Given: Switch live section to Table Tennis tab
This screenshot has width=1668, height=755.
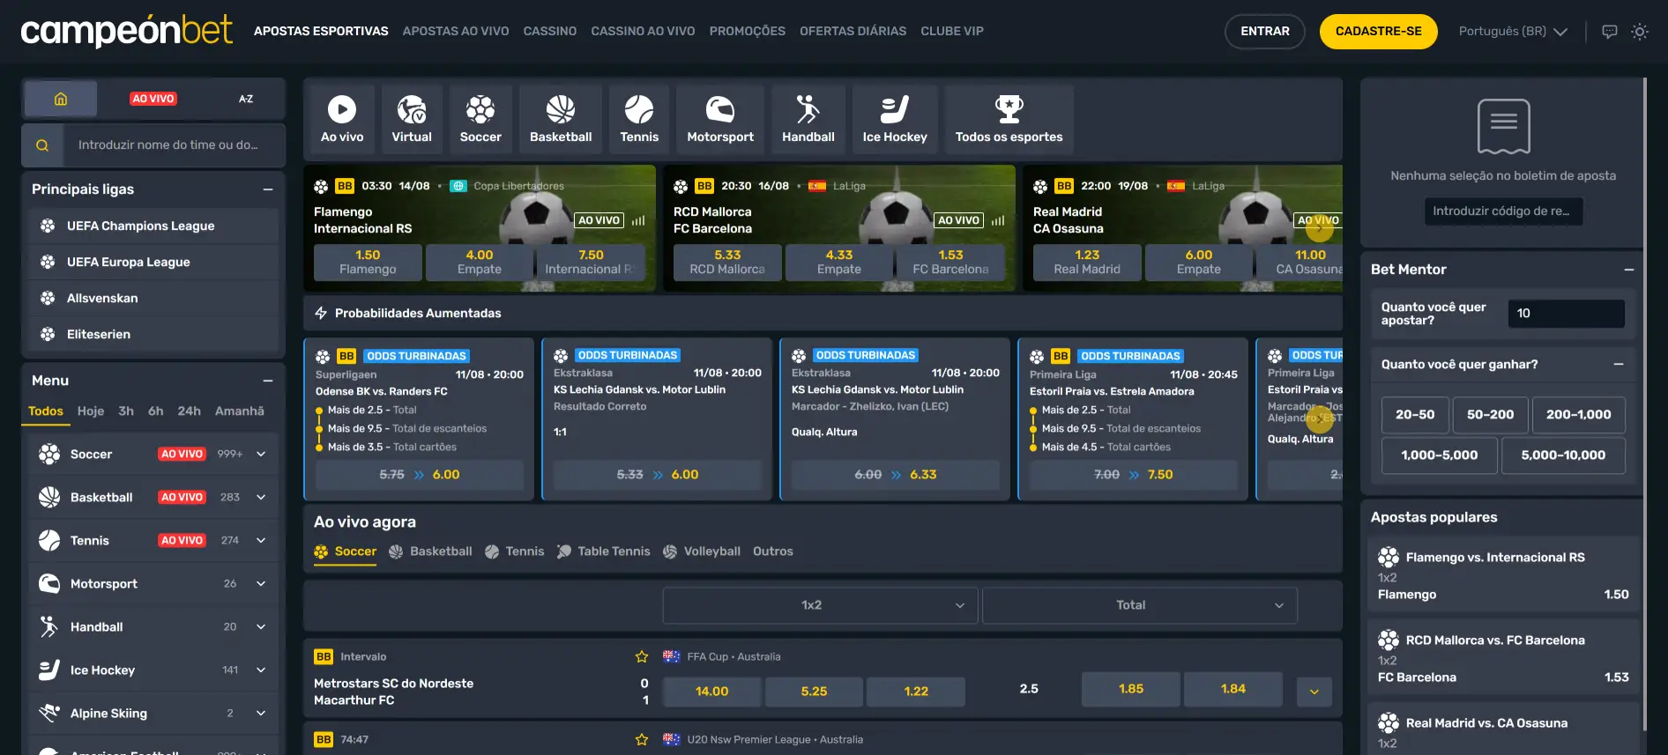Looking at the screenshot, I should pyautogui.click(x=604, y=551).
